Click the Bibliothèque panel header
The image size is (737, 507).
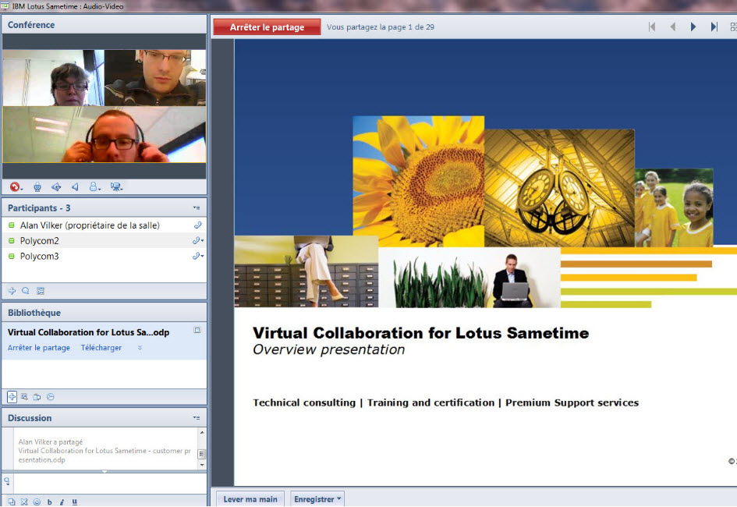pos(105,313)
